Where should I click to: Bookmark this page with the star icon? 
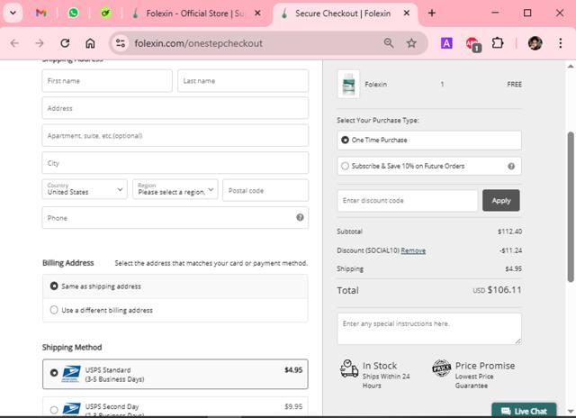point(411,43)
